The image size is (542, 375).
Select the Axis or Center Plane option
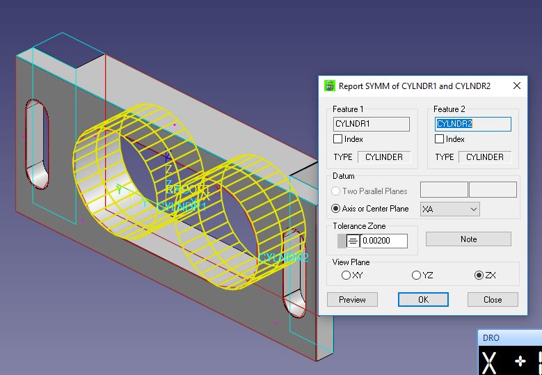coord(336,209)
